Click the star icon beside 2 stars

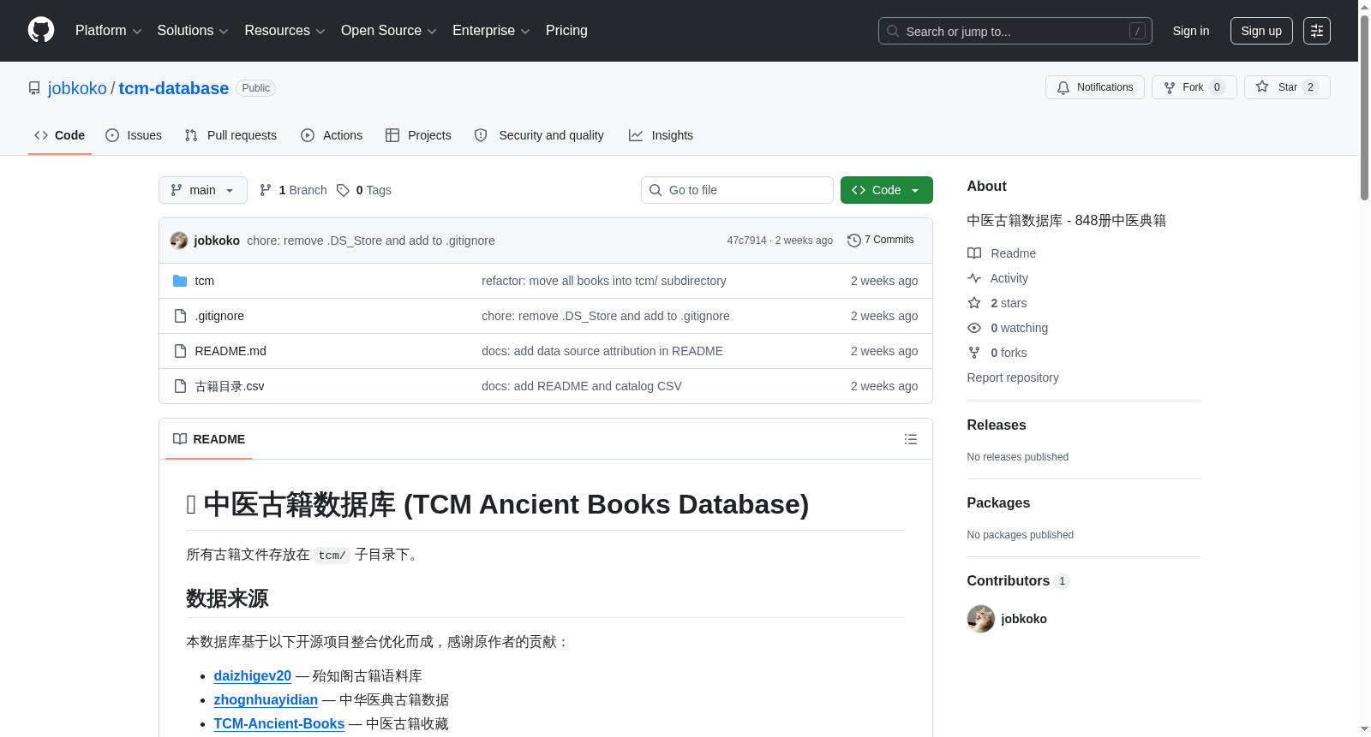974,303
